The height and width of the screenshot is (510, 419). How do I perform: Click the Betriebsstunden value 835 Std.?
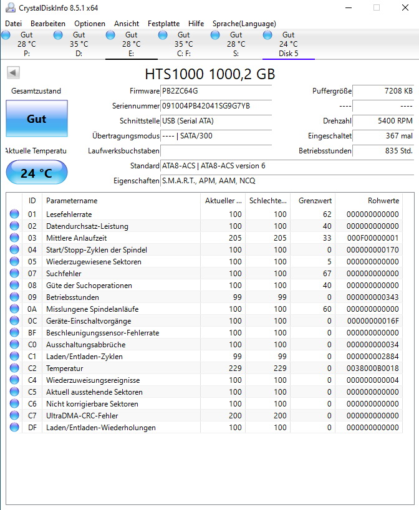(x=383, y=151)
